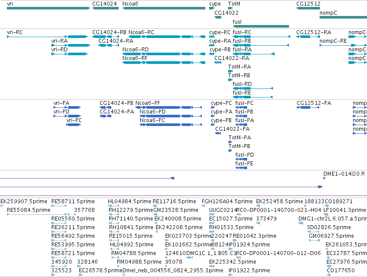Select protein label vri-PD
367x277 pixels.
tap(61, 112)
